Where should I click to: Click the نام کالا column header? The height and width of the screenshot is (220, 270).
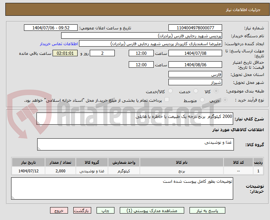click(182, 162)
